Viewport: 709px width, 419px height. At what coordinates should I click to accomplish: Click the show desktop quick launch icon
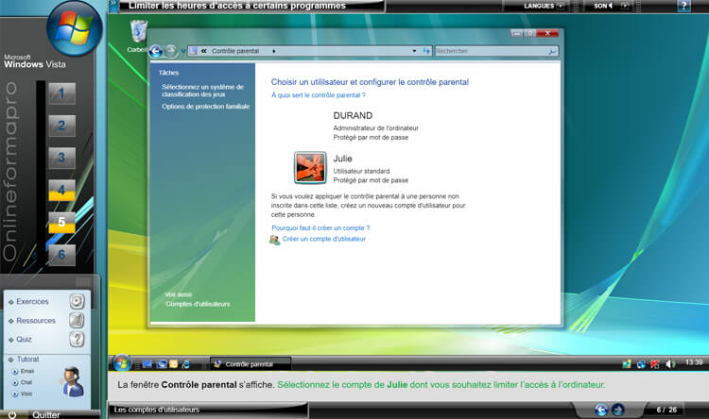147,364
